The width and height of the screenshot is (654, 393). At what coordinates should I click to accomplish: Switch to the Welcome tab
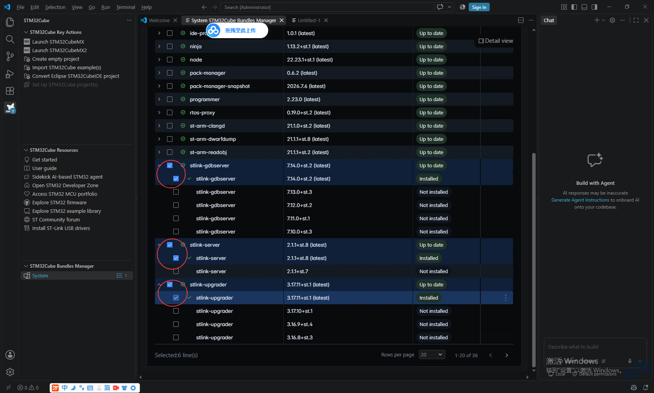click(x=159, y=20)
